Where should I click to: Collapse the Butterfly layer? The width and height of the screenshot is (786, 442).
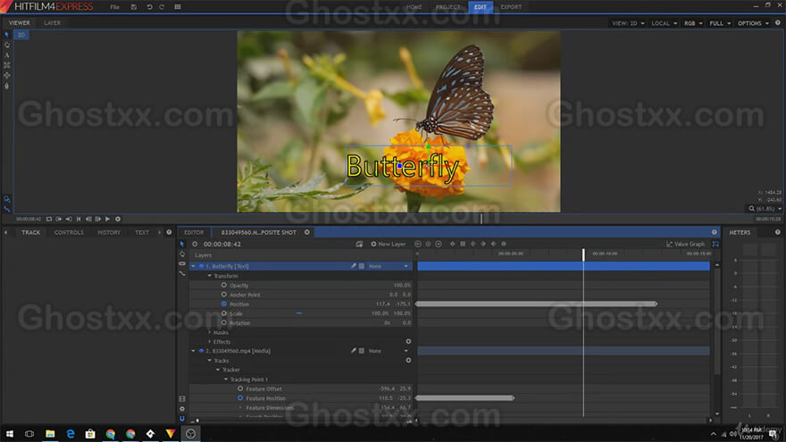194,266
